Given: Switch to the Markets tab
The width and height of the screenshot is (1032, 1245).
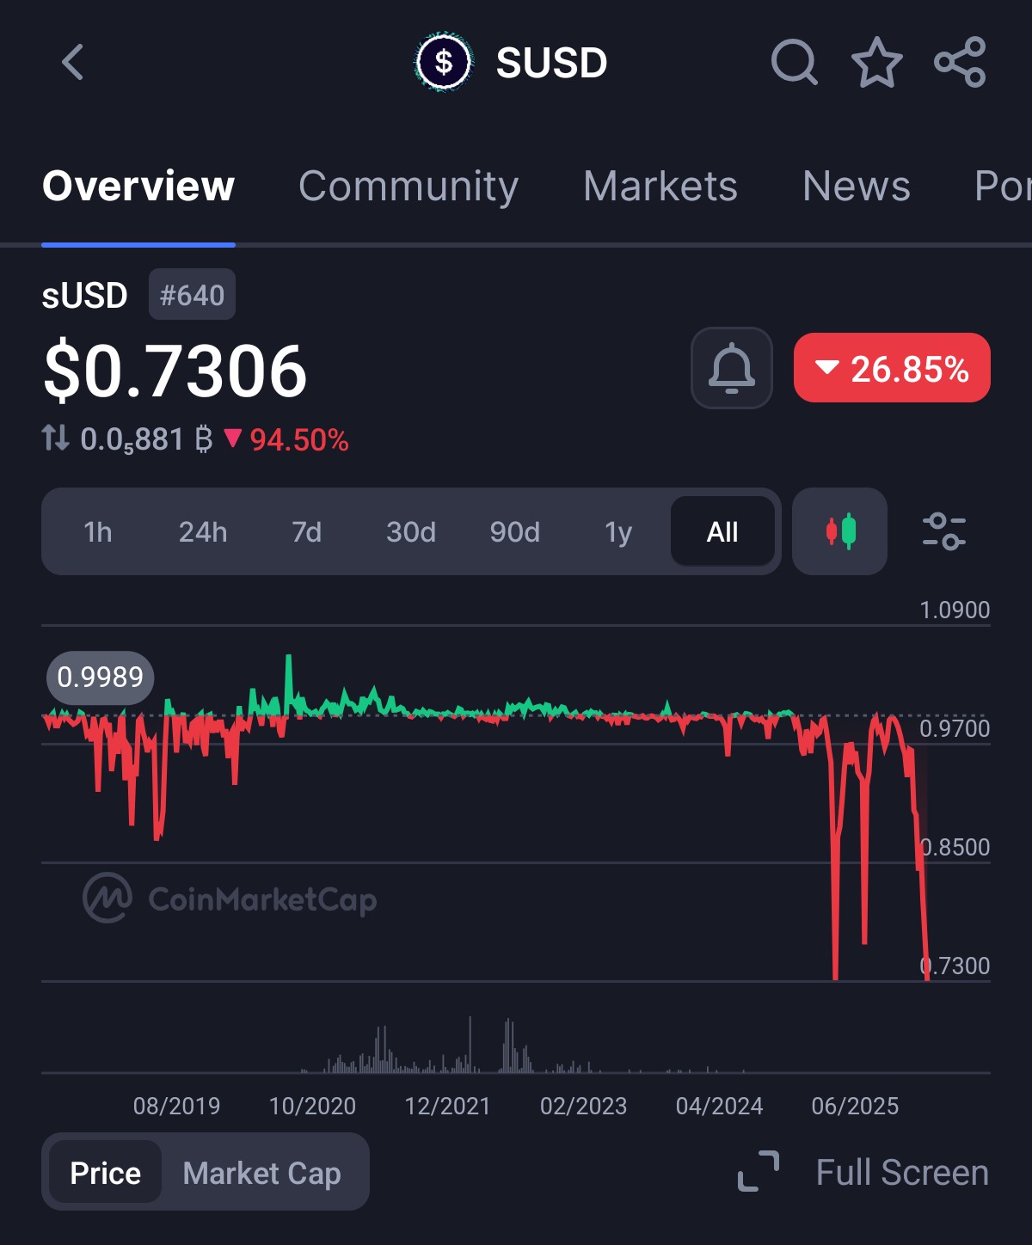Looking at the screenshot, I should [660, 186].
